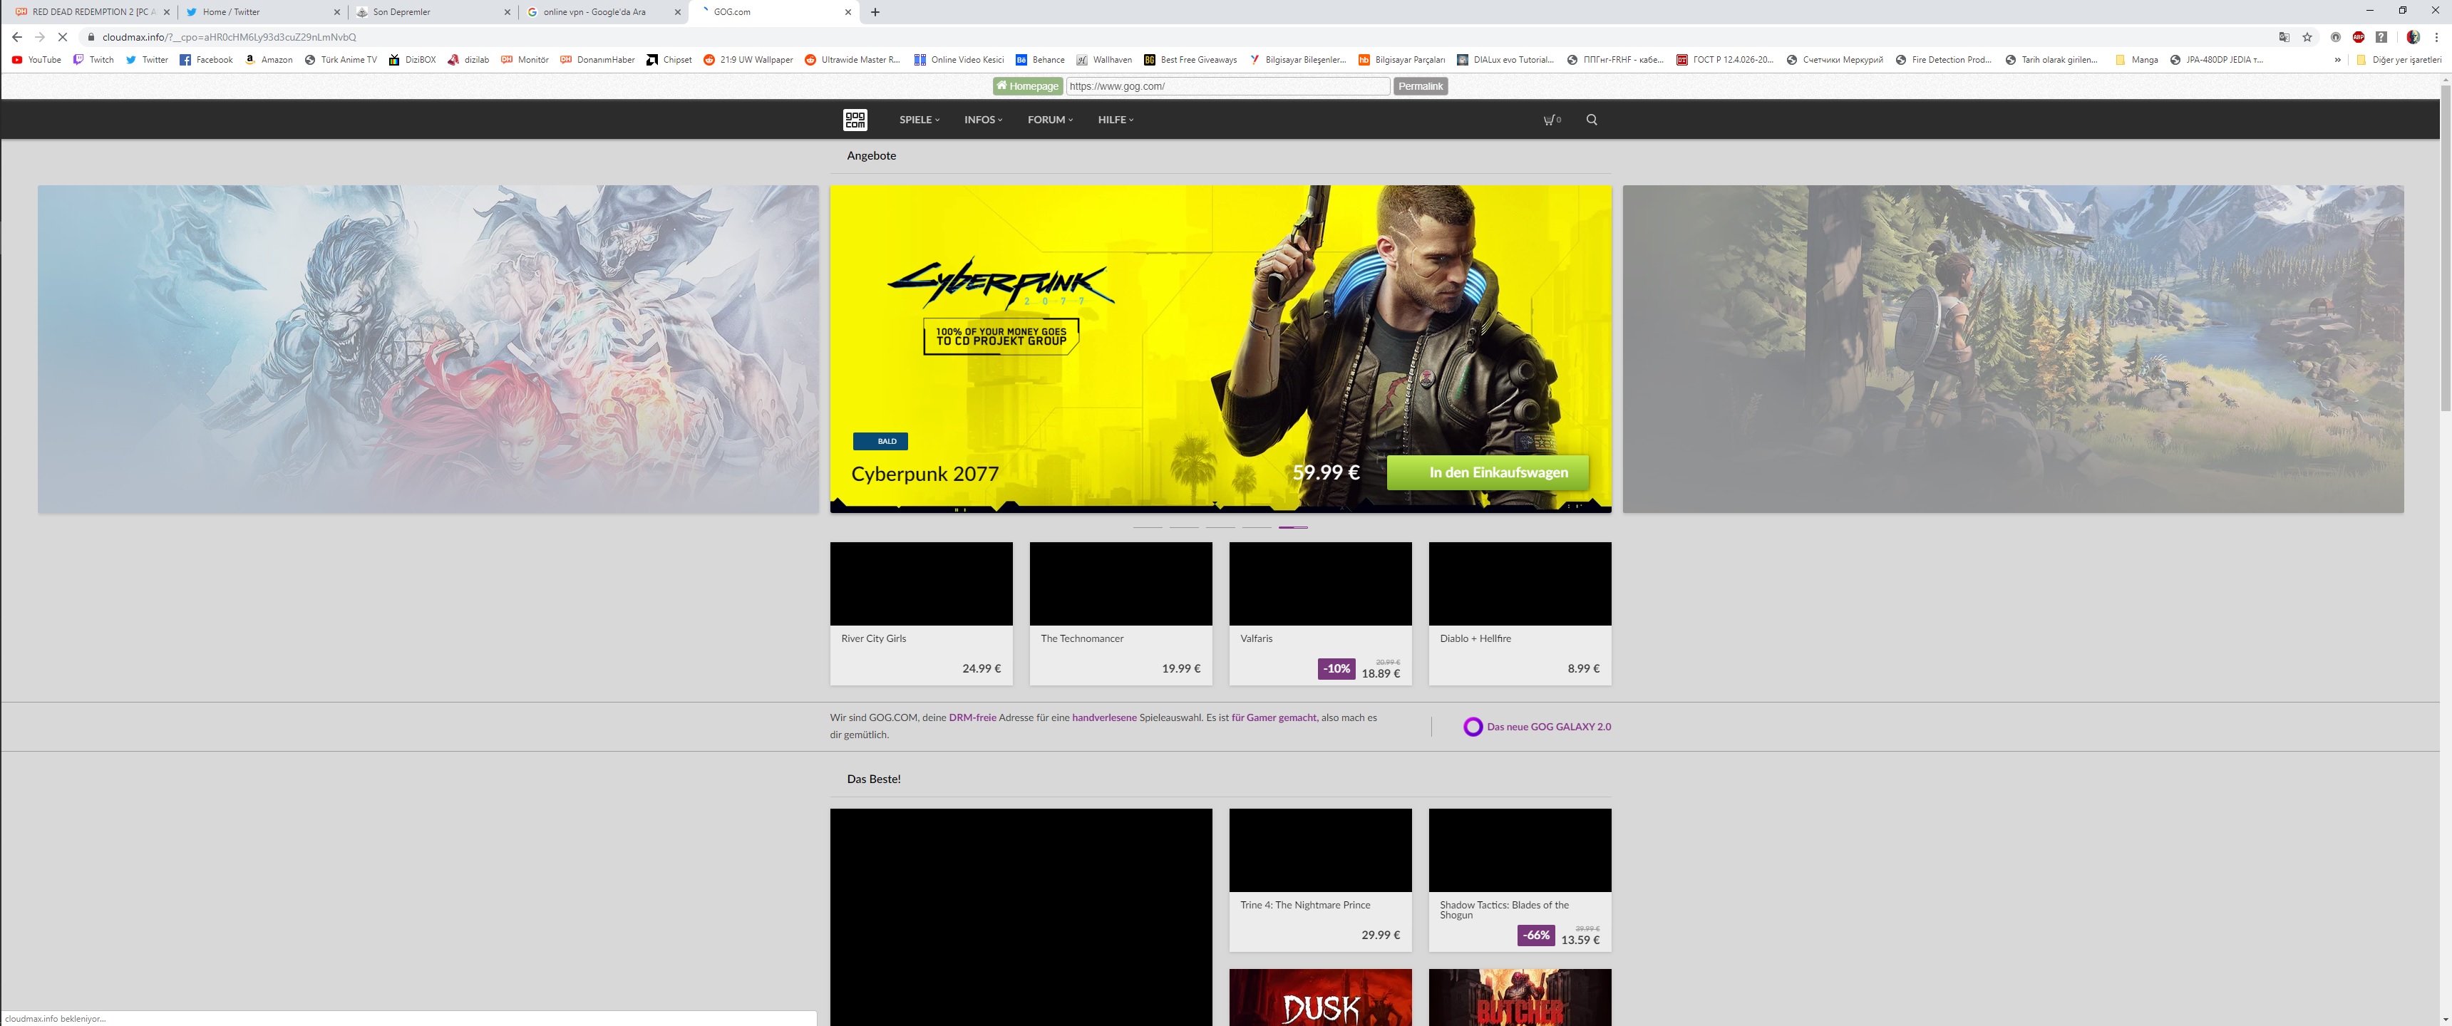Click the Cyberpunk 2077 title text
The width and height of the screenshot is (2452, 1026).
924,474
